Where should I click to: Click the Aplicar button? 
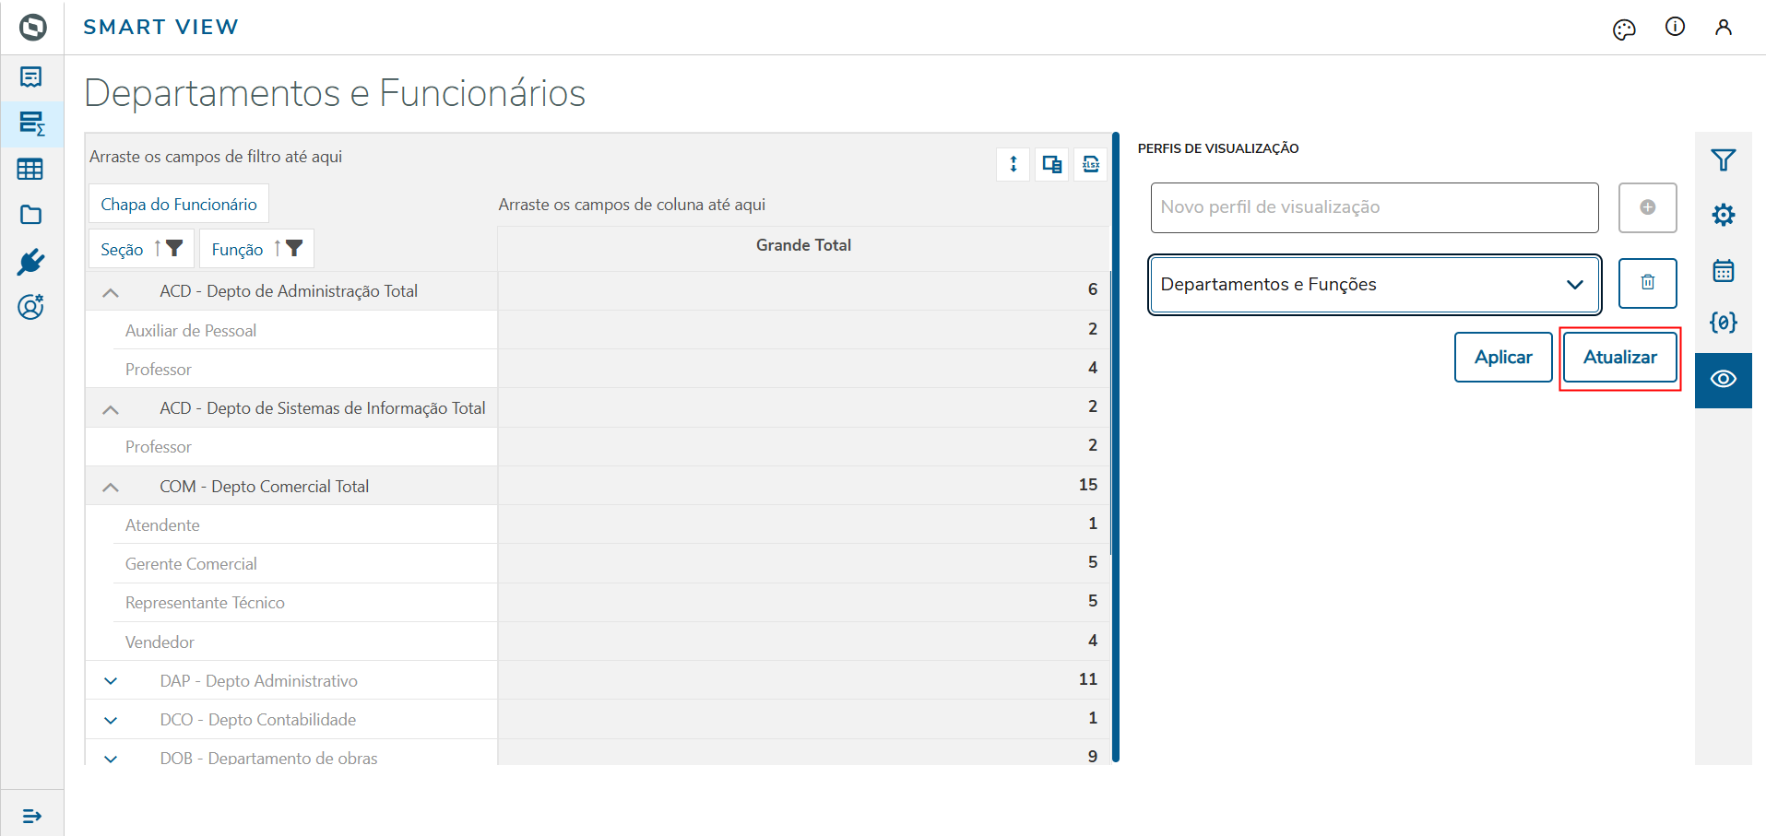pos(1502,357)
